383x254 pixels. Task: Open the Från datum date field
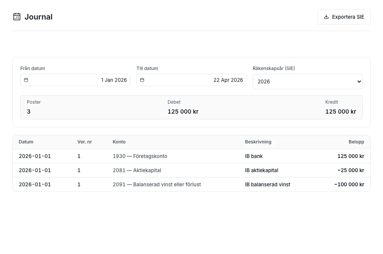[x=75, y=80]
